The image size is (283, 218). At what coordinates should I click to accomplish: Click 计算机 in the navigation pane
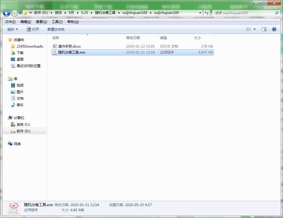[x=19, y=118]
